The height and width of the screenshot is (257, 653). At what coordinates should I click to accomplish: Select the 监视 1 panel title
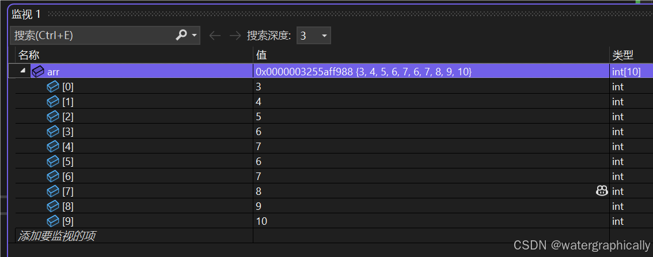[x=26, y=14]
